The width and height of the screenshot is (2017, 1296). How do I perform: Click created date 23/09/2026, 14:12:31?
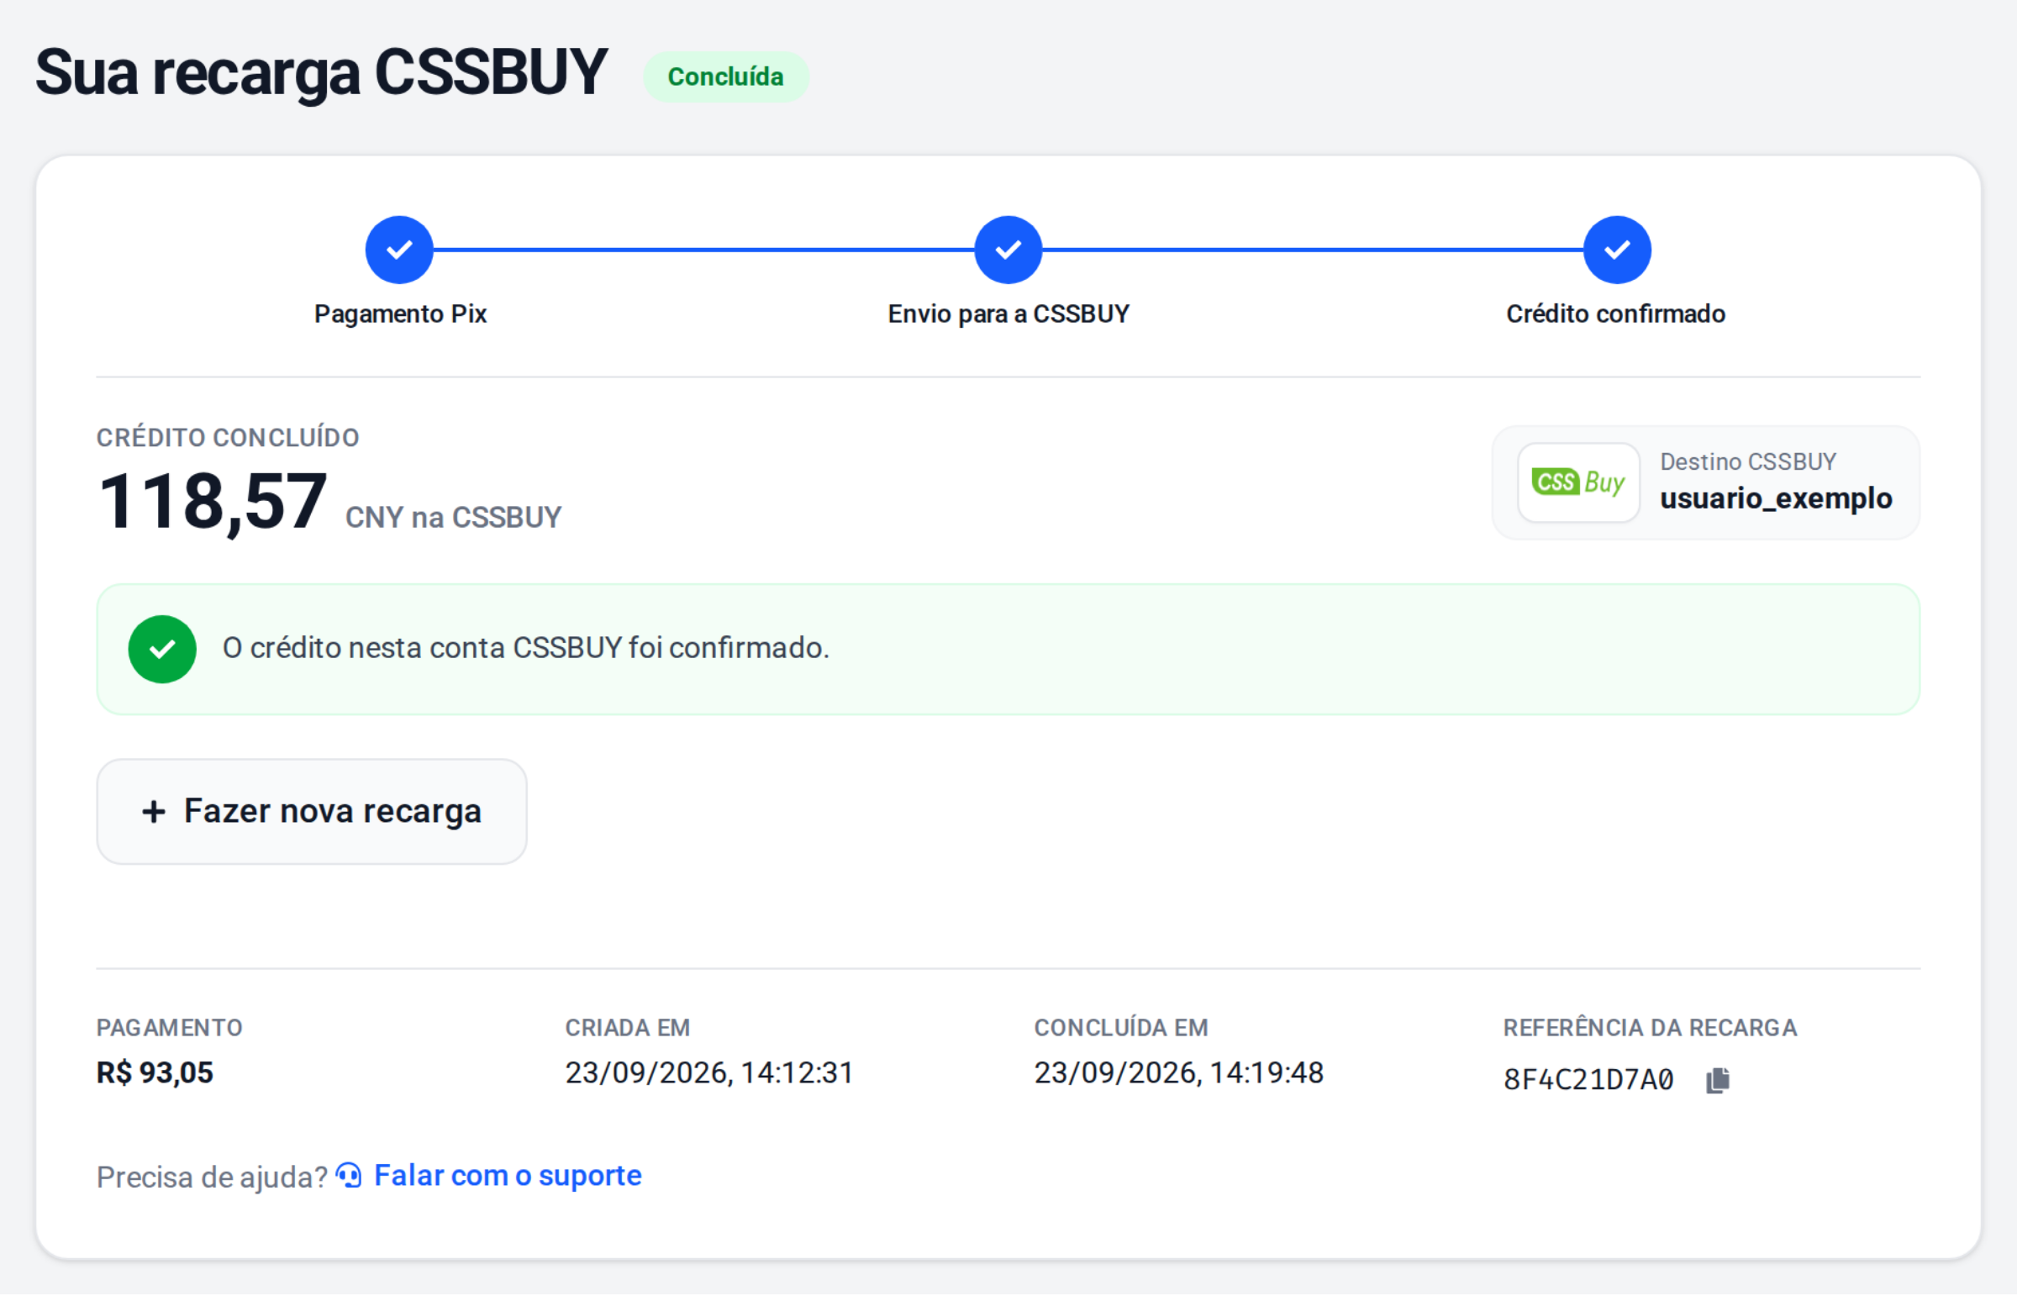(x=708, y=1073)
